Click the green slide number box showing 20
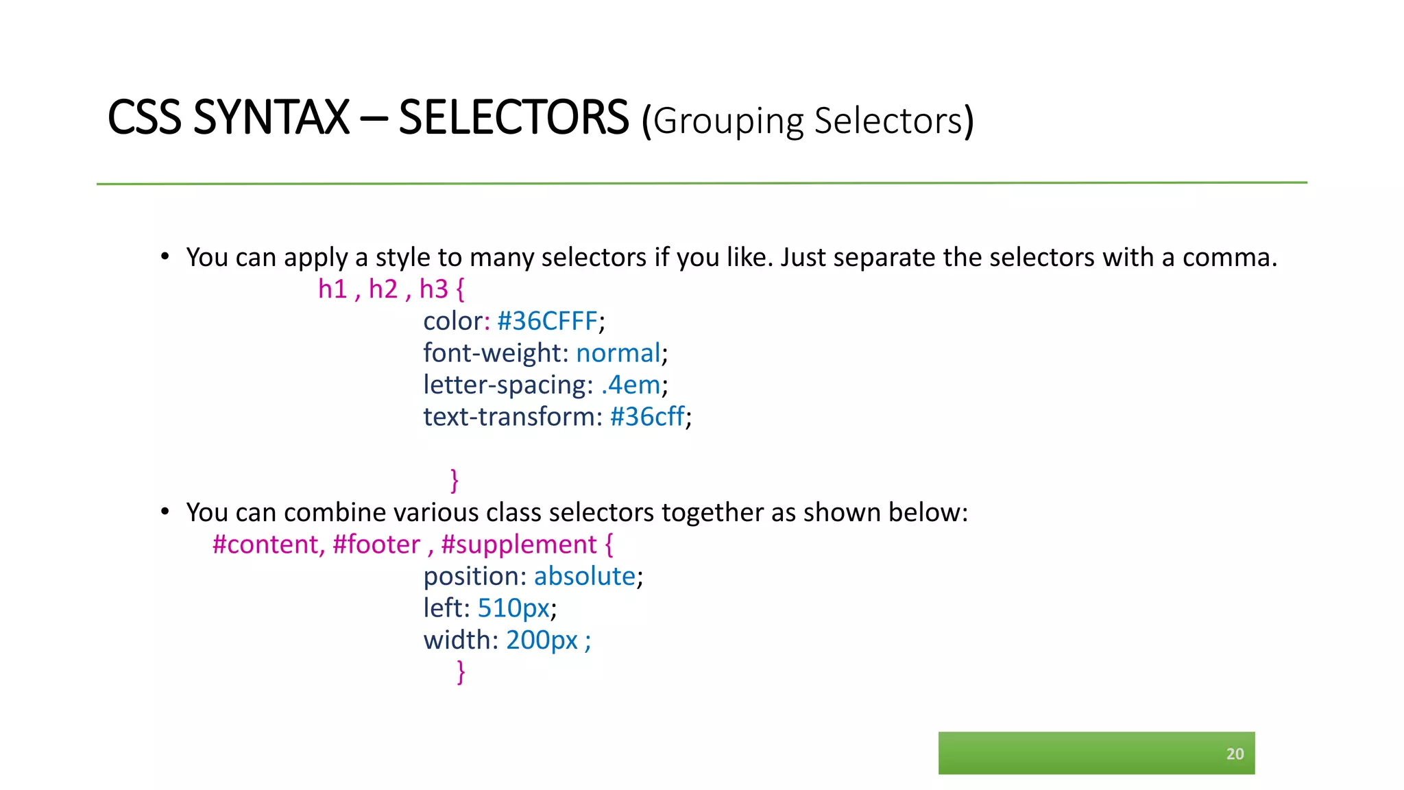Viewport: 1404px width, 790px height. [x=1096, y=752]
